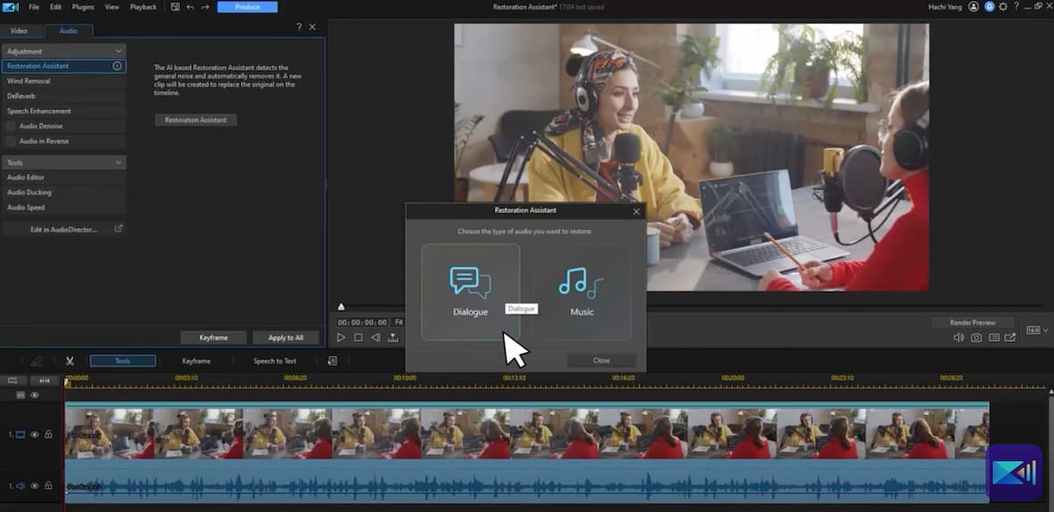
Task: Click the blue Produce button
Action: tap(247, 7)
